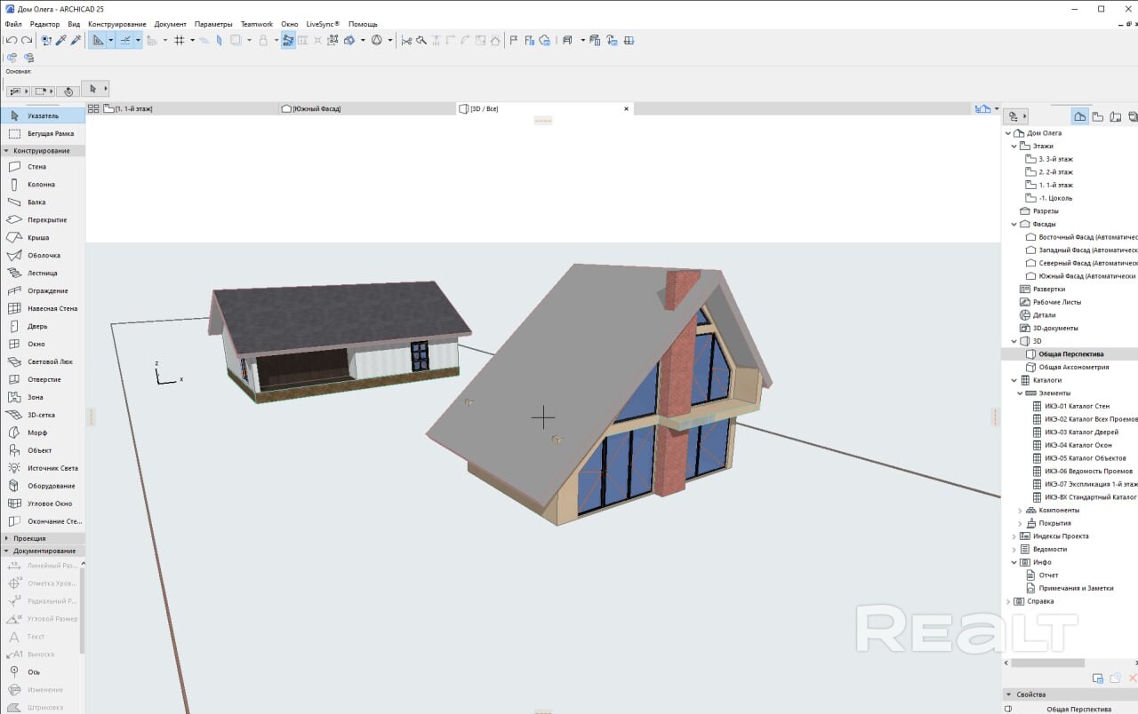
Task: Click the eyedropper pick-up parameters icon
Action: 60,41
